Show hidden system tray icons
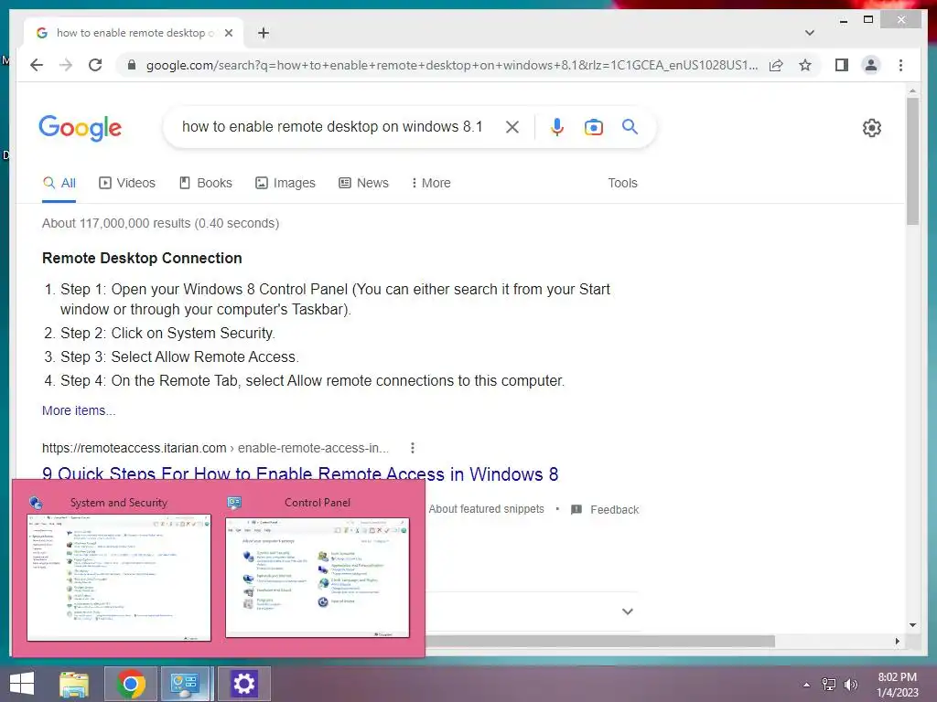937x702 pixels. [x=807, y=685]
